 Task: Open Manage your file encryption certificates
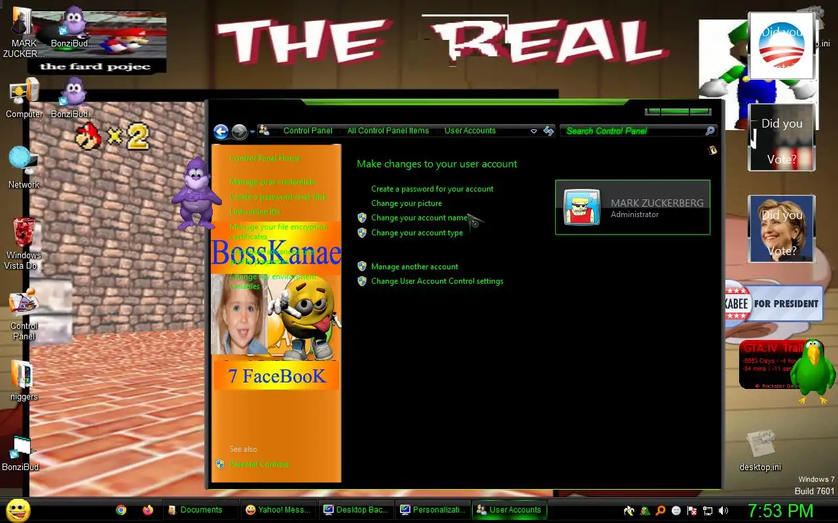pyautogui.click(x=278, y=231)
